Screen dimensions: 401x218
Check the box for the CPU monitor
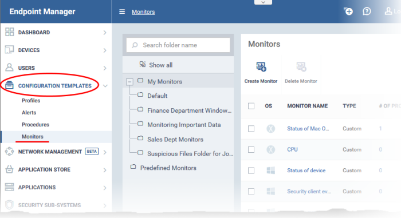(x=251, y=149)
